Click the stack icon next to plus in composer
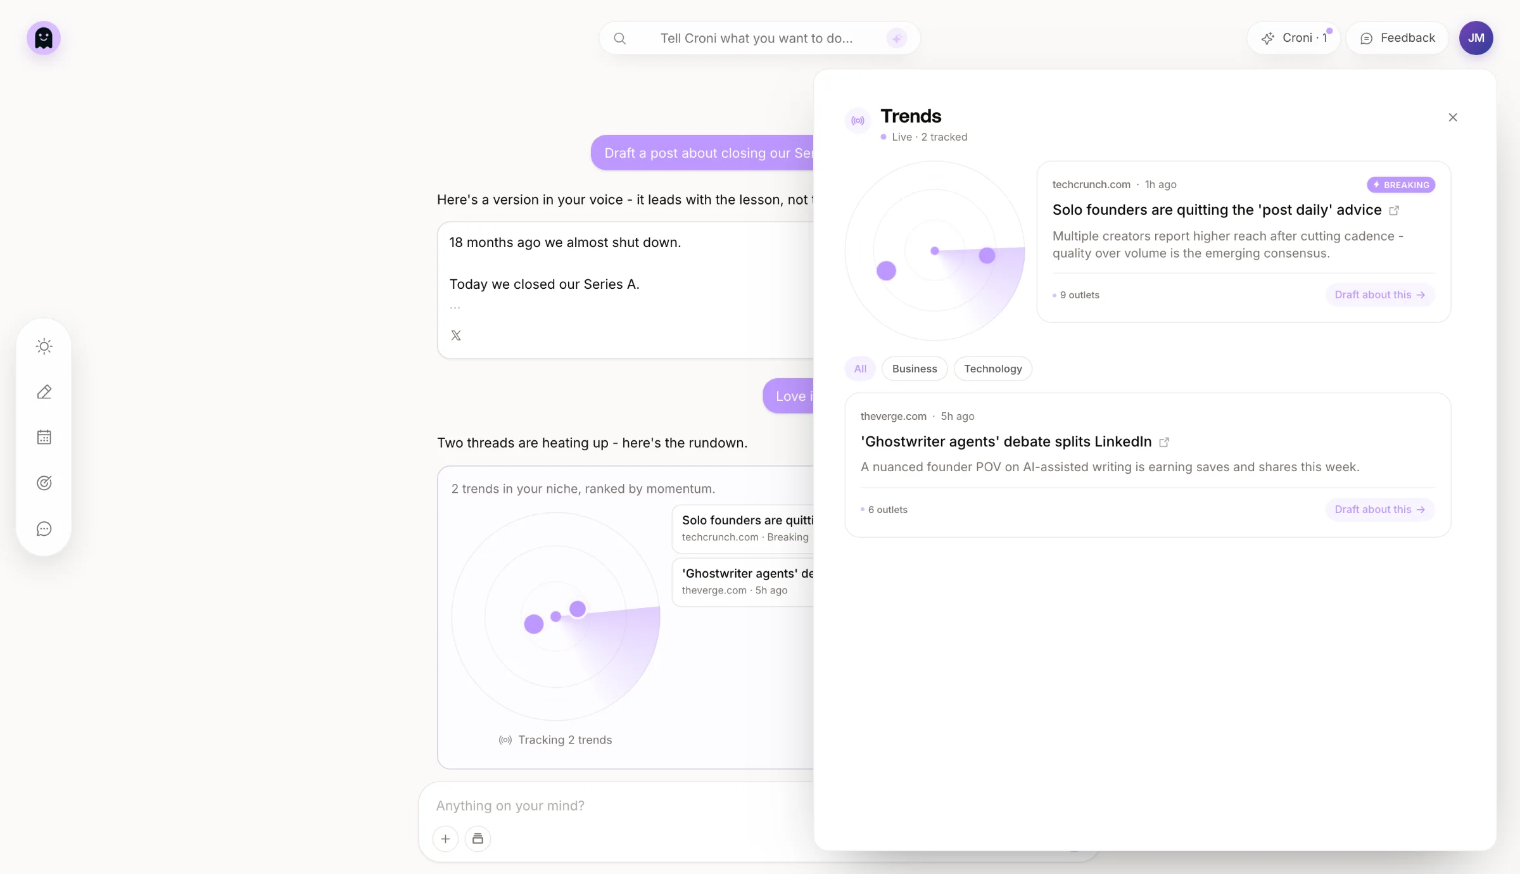The width and height of the screenshot is (1520, 874). pyautogui.click(x=478, y=839)
